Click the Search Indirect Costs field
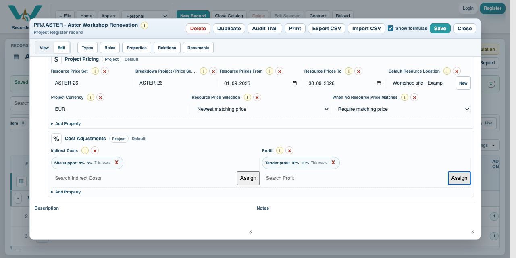The width and height of the screenshot is (516, 258). (143, 178)
